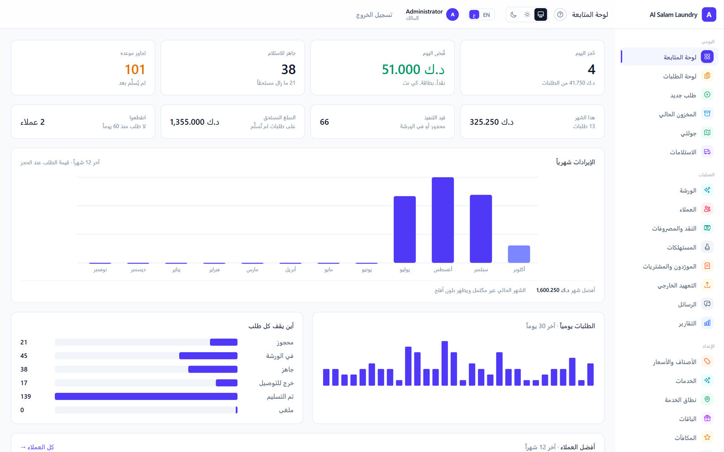Switch to dark mode moon toggle
Screen dimensions: 724x452
click(x=514, y=14)
